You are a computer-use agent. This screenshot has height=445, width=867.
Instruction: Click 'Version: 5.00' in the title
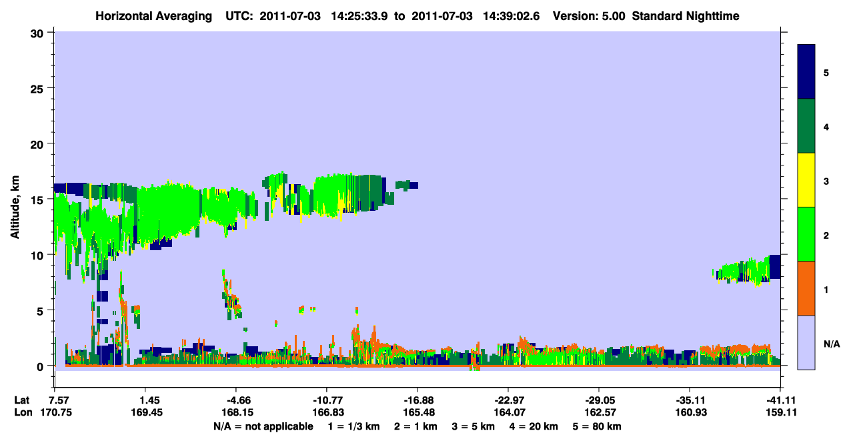(589, 15)
